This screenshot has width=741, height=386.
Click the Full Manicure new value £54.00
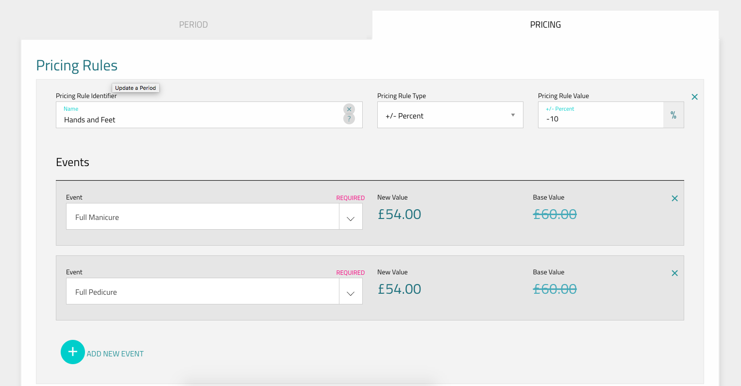[399, 215]
